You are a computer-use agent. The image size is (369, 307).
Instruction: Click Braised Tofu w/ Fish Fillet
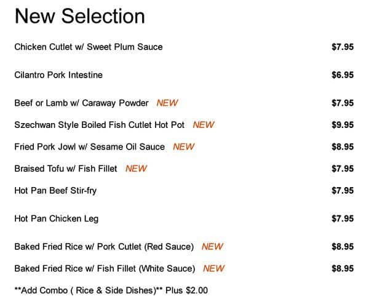pos(67,169)
